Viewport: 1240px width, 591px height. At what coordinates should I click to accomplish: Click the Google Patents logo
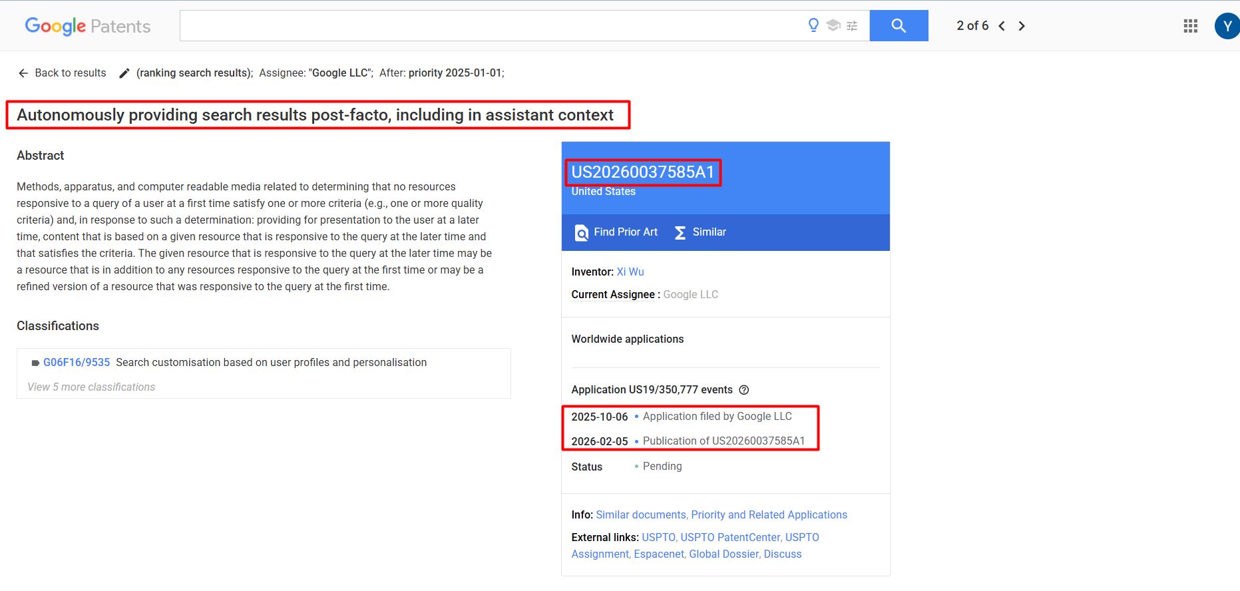[x=88, y=26]
